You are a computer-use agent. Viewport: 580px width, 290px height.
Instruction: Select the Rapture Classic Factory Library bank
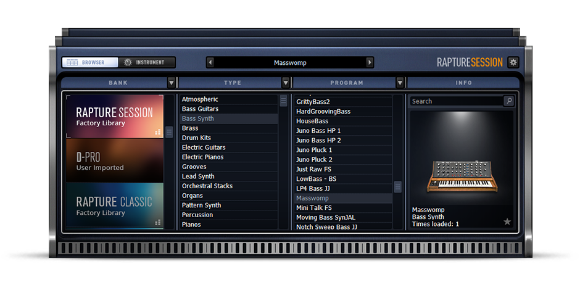(x=115, y=205)
